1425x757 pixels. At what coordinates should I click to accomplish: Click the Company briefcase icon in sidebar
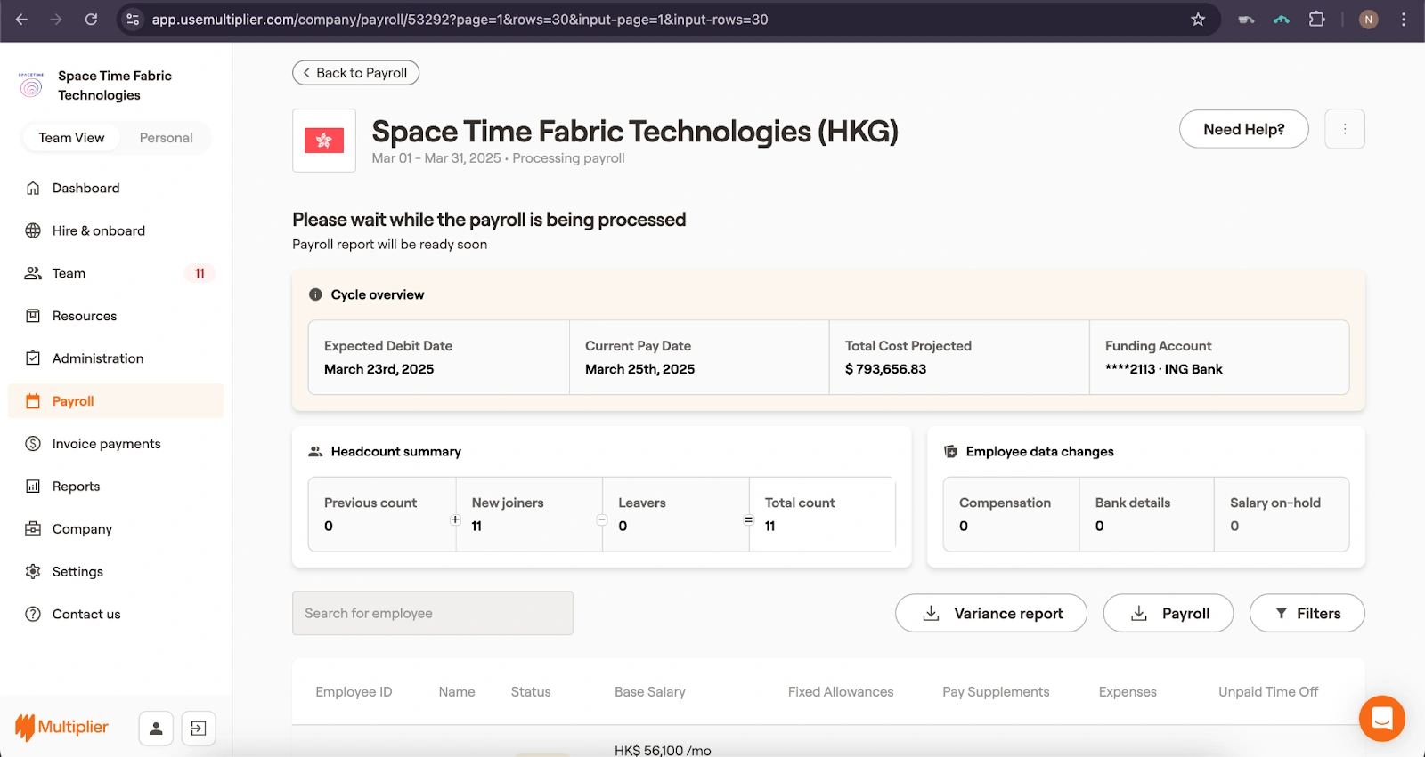pos(33,529)
